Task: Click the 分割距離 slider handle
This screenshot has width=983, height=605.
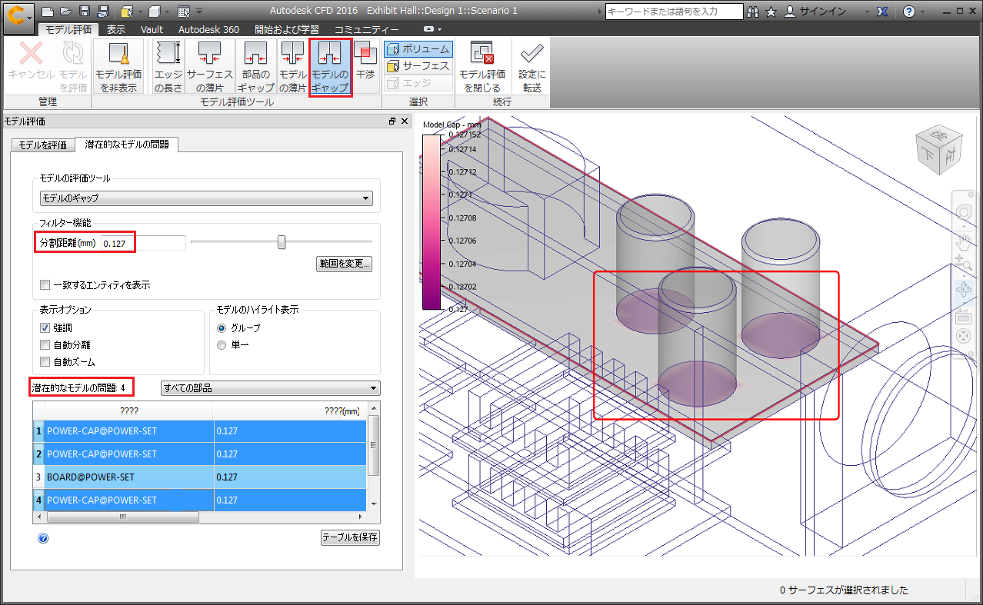Action: (x=282, y=243)
